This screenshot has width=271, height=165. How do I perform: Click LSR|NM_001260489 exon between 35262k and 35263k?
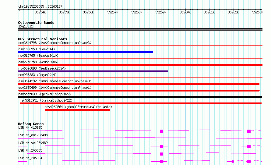point(249,146)
